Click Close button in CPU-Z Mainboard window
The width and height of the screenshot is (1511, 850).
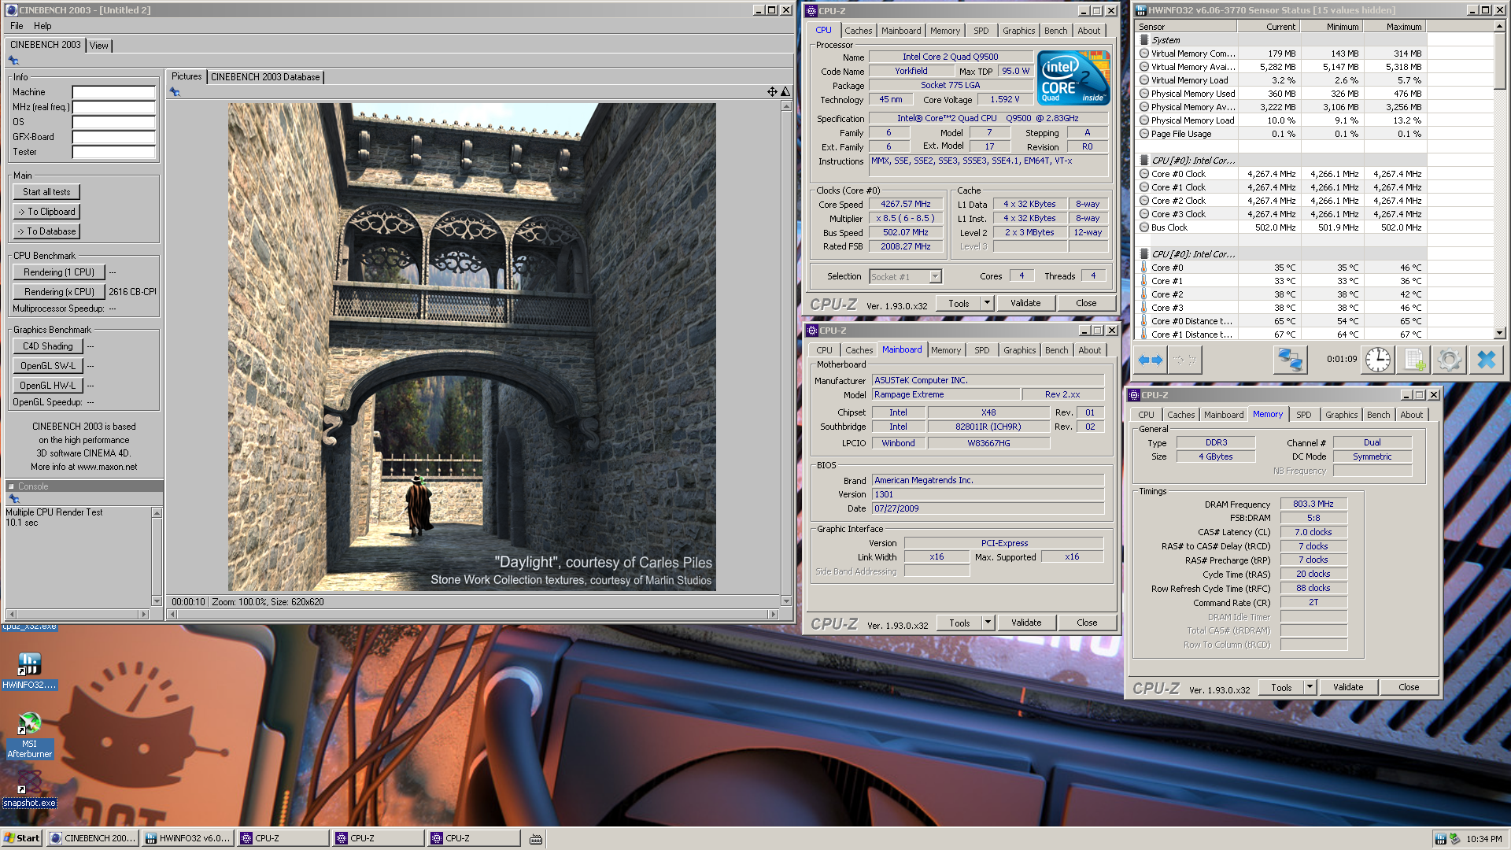(1087, 623)
